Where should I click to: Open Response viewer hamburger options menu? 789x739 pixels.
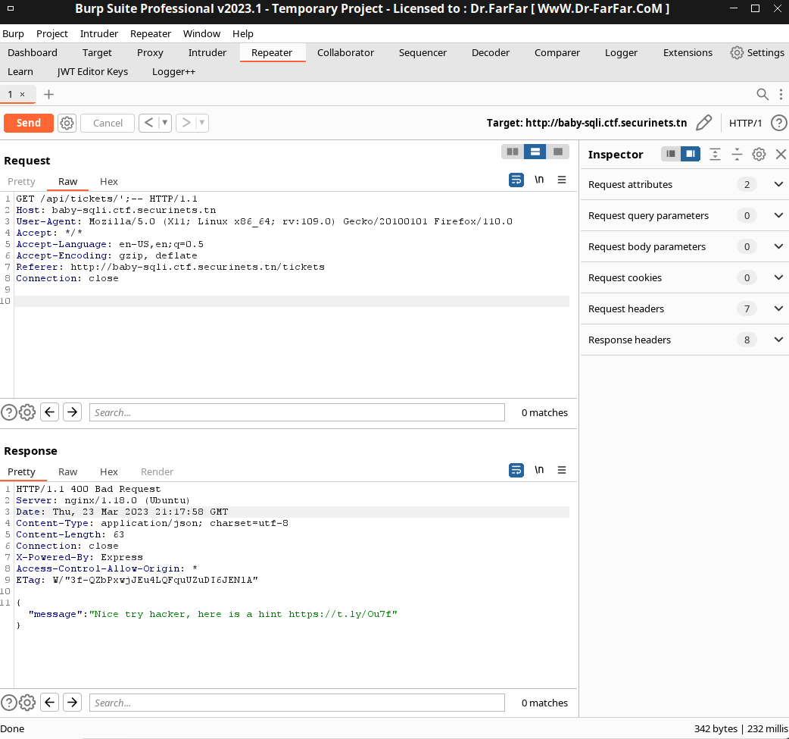[562, 470]
